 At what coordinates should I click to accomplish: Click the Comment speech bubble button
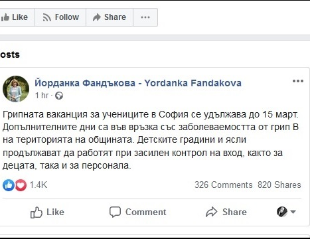137,212
